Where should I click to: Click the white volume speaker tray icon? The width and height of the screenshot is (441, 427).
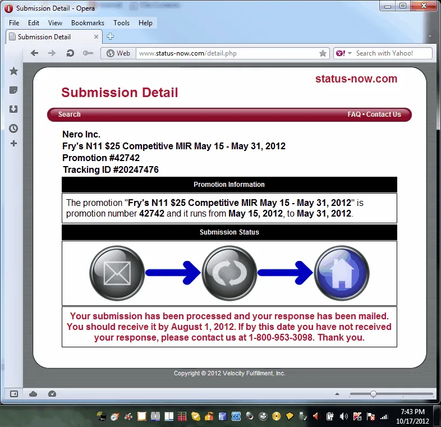coord(344,416)
